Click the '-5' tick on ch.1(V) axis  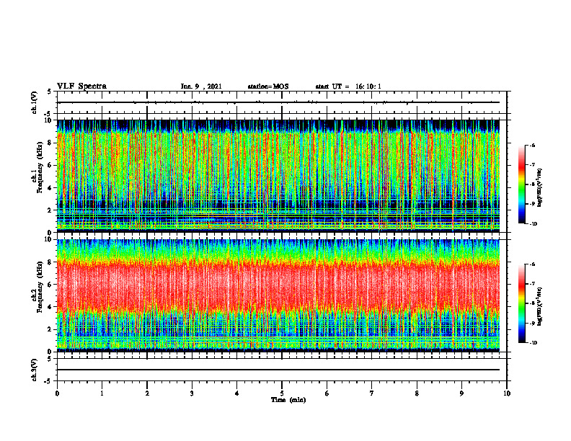click(x=48, y=114)
